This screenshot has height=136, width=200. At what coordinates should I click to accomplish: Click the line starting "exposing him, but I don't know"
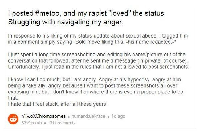96,92
